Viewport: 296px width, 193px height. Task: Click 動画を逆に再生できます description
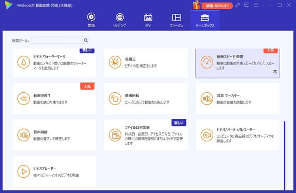click(50, 102)
